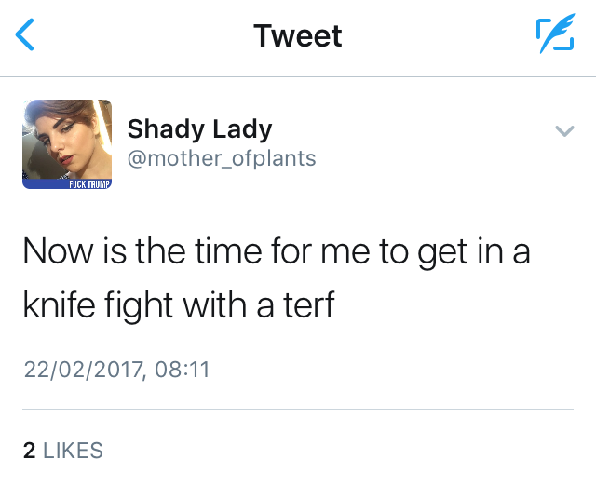The width and height of the screenshot is (596, 486).
Task: Tap the header bar left of the Tweet title
Action: (140, 35)
